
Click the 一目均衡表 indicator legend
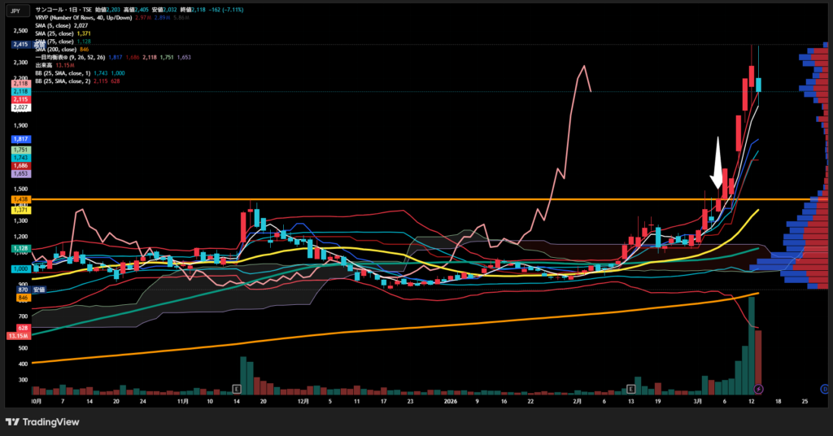pyautogui.click(x=70, y=58)
